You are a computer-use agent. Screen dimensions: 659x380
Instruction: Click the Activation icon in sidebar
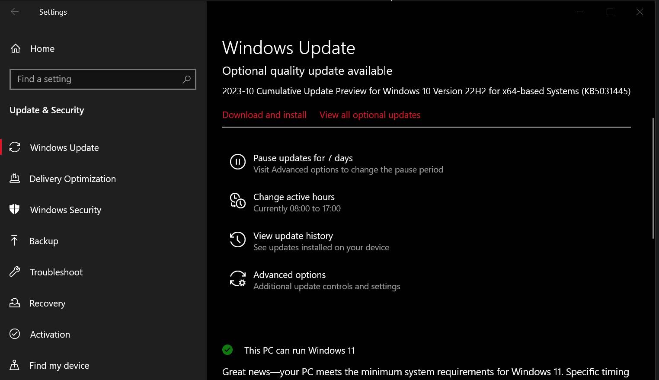[15, 334]
